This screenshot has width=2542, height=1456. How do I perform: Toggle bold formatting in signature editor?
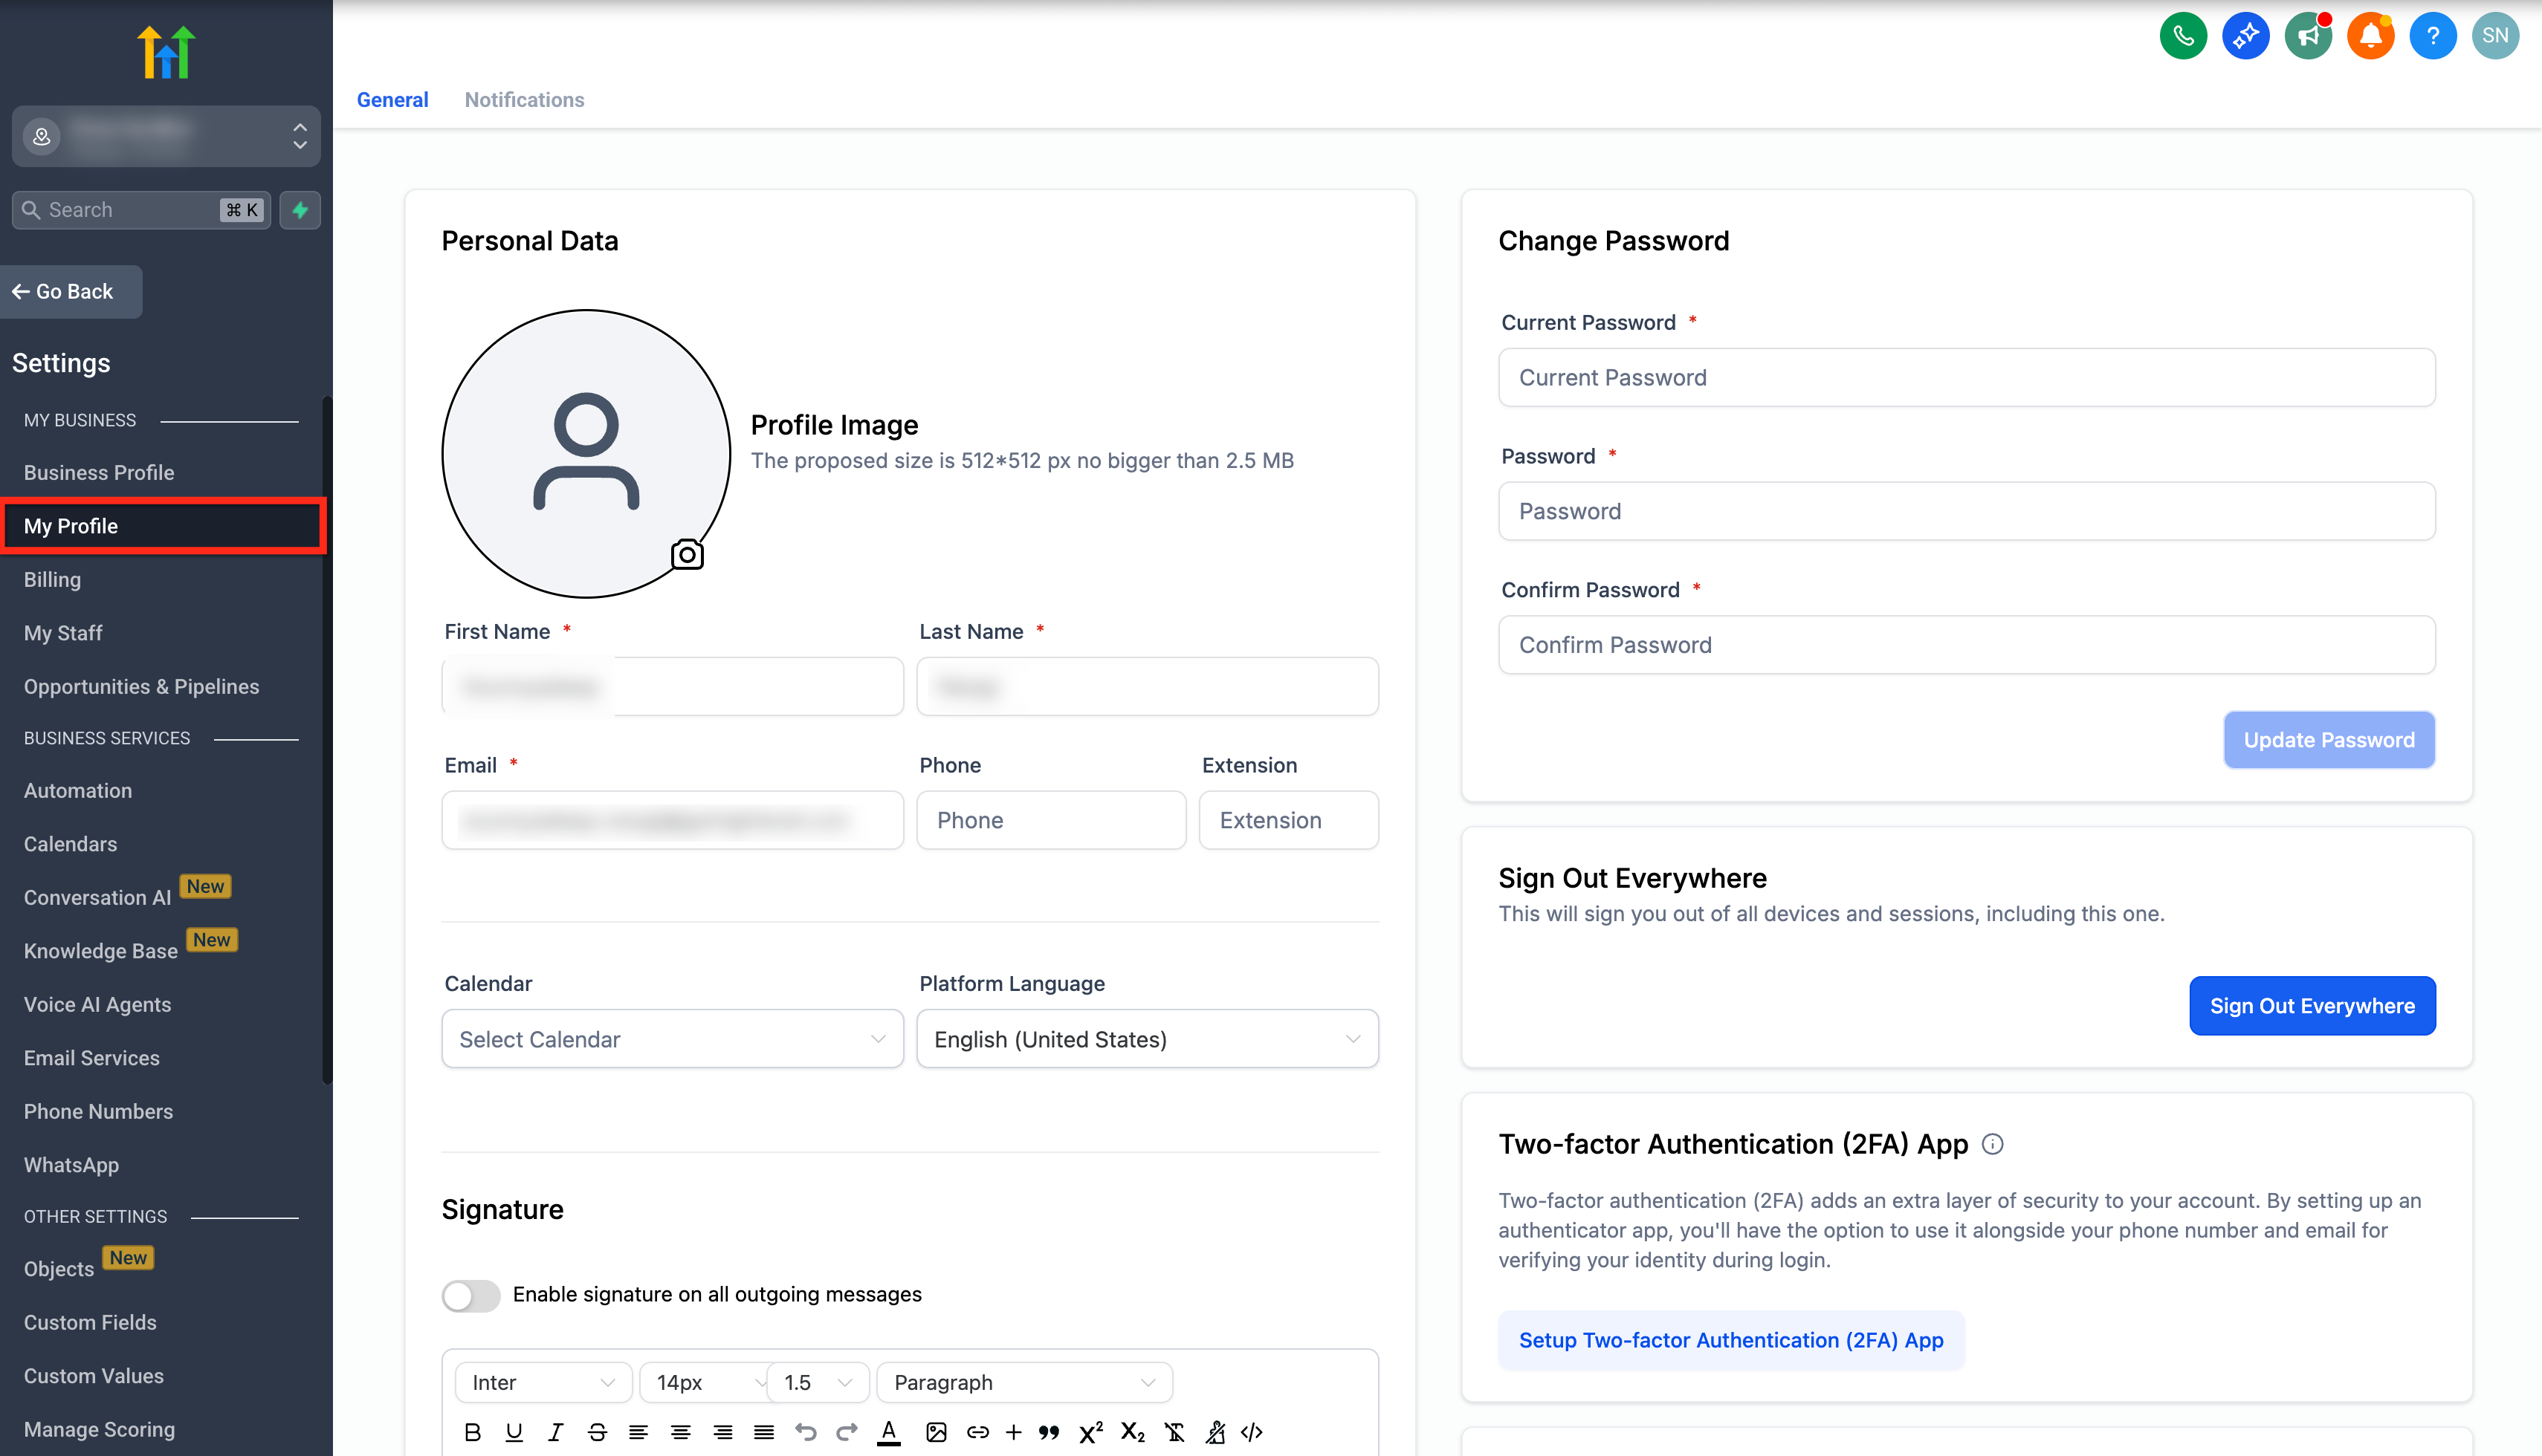click(472, 1432)
